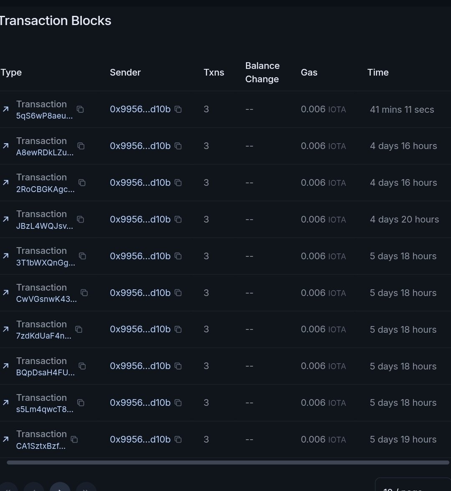This screenshot has height=491, width=451.
Task: Copy transaction ID 5qS6wP8aeu...
Action: click(80, 109)
